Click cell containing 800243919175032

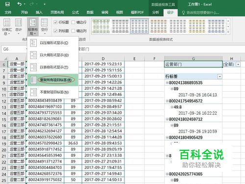(x=45, y=180)
